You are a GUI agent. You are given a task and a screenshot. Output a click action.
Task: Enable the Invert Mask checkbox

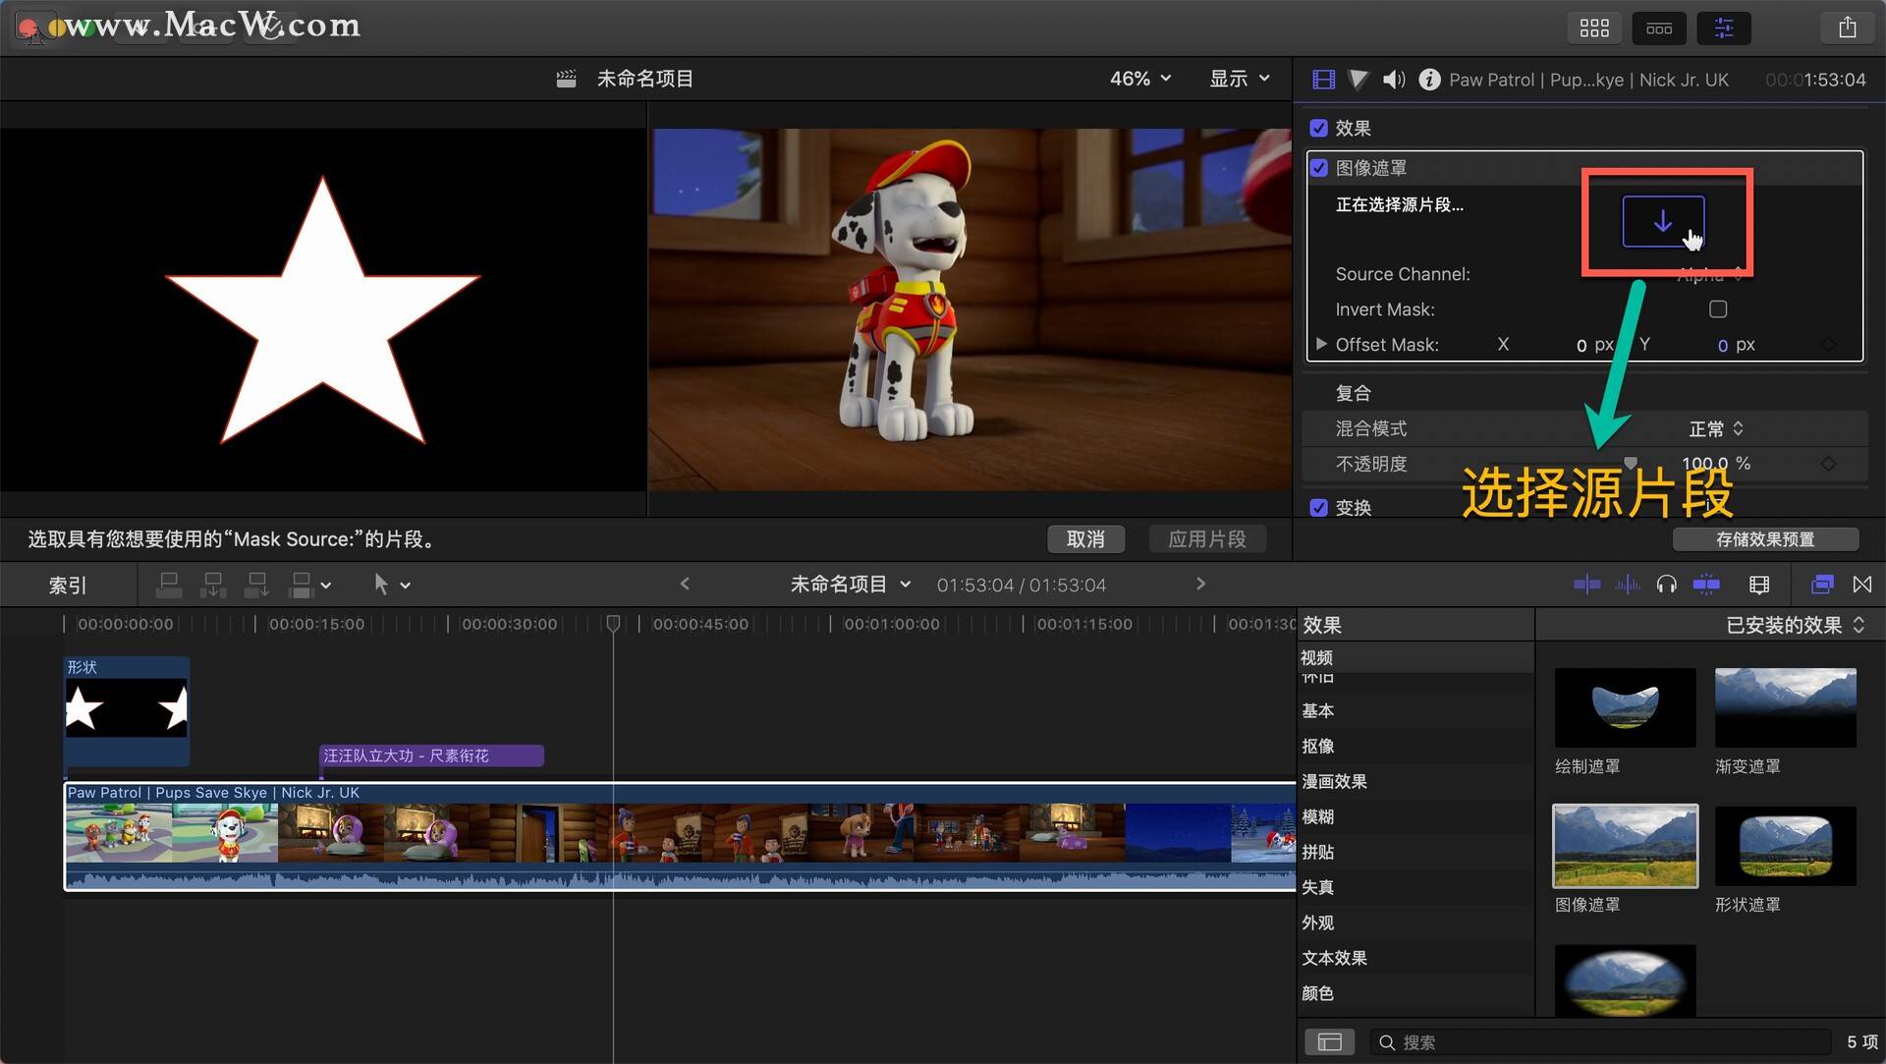tap(1717, 309)
